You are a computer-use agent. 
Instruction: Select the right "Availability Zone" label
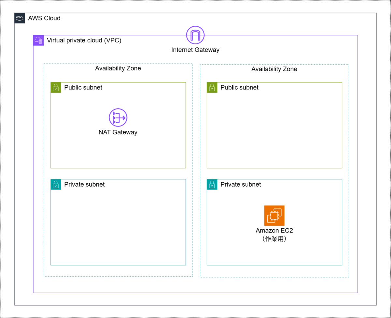pyautogui.click(x=274, y=69)
